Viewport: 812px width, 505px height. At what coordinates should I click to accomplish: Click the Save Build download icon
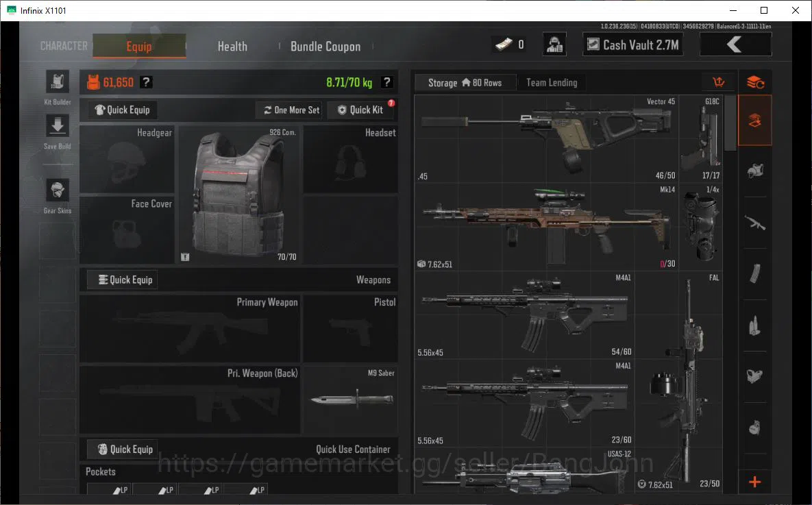58,126
